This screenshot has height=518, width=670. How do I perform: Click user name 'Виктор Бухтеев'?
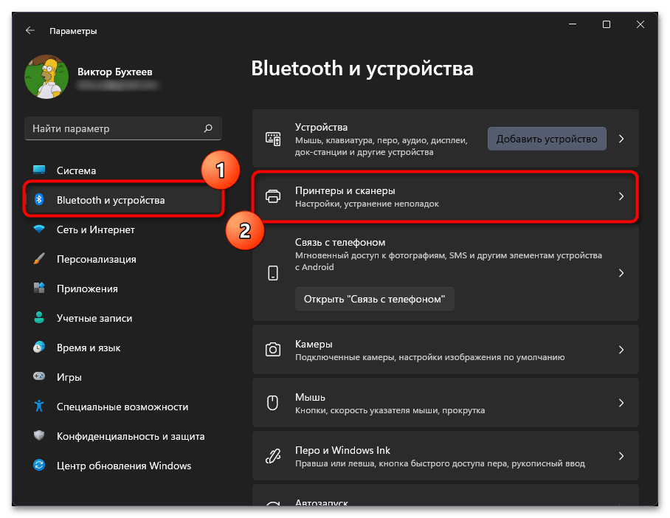[x=114, y=72]
